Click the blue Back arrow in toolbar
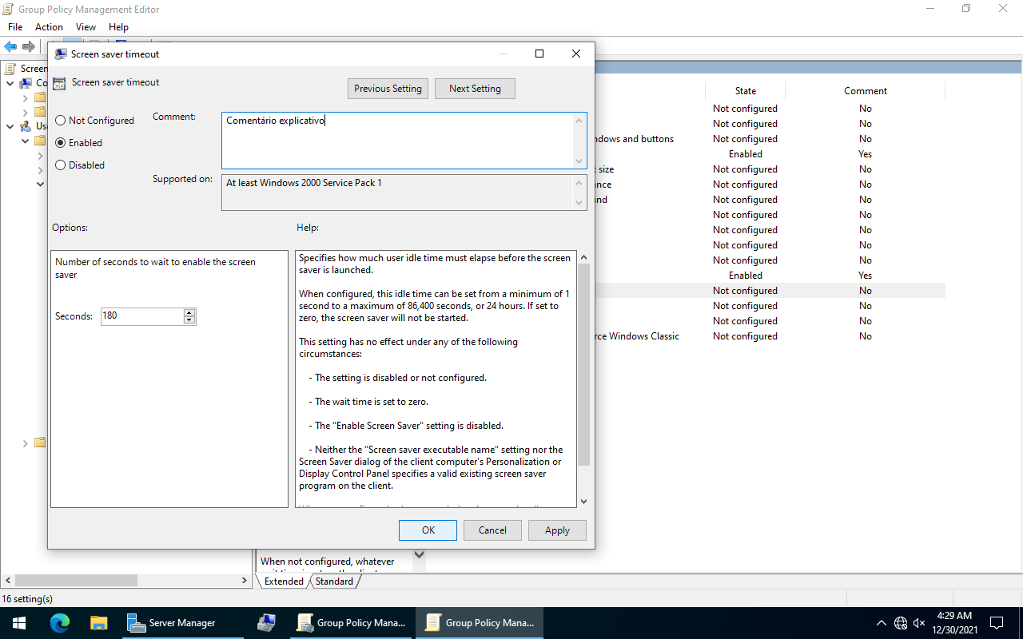Viewport: 1023px width, 639px height. (x=10, y=46)
